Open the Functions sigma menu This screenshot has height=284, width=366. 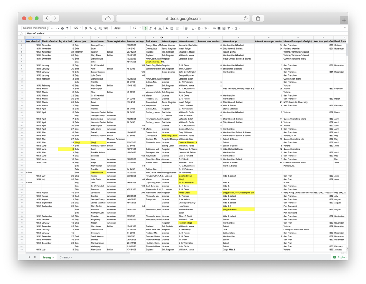click(236, 28)
